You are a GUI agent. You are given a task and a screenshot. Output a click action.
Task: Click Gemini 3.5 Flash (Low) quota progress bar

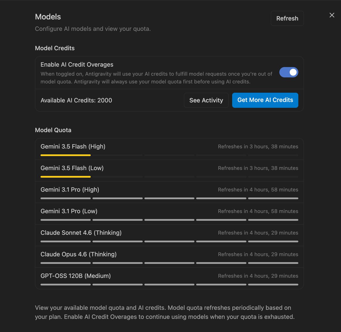pyautogui.click(x=169, y=177)
